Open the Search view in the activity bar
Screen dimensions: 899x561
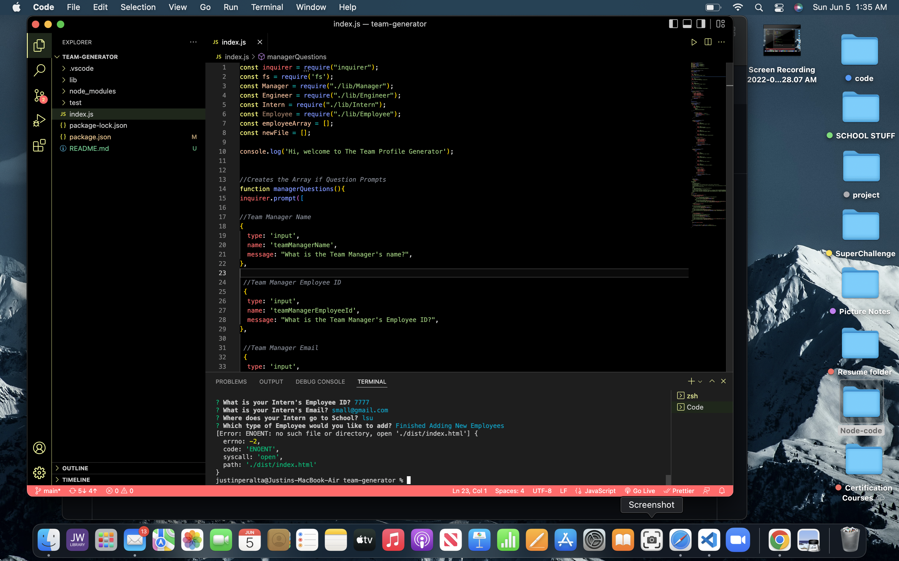click(x=39, y=70)
